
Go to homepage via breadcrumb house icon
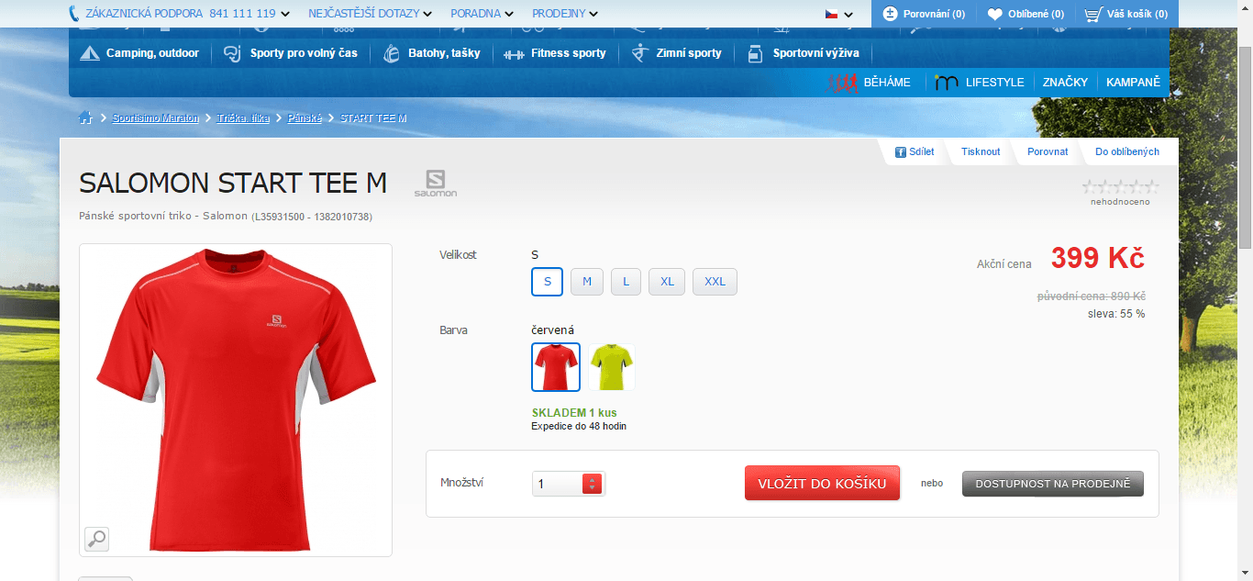[85, 117]
